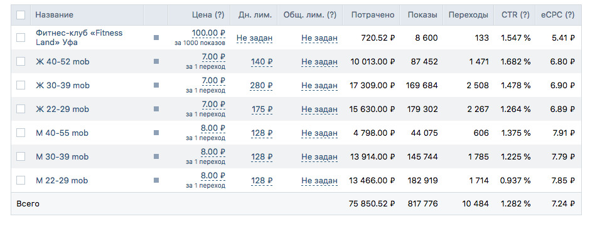Click status square icon for Ж 40-52 mob
Viewport: 590px width, 239px height.
tap(156, 61)
